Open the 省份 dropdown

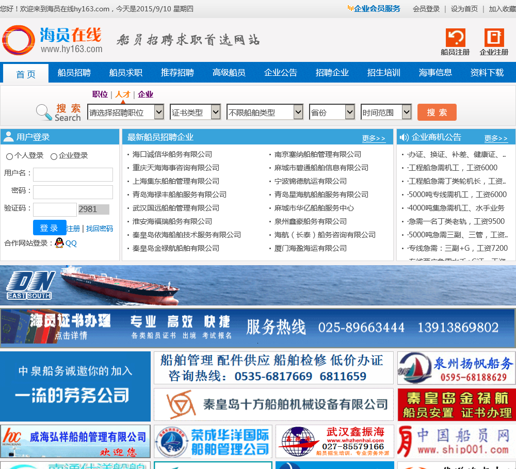pyautogui.click(x=332, y=112)
